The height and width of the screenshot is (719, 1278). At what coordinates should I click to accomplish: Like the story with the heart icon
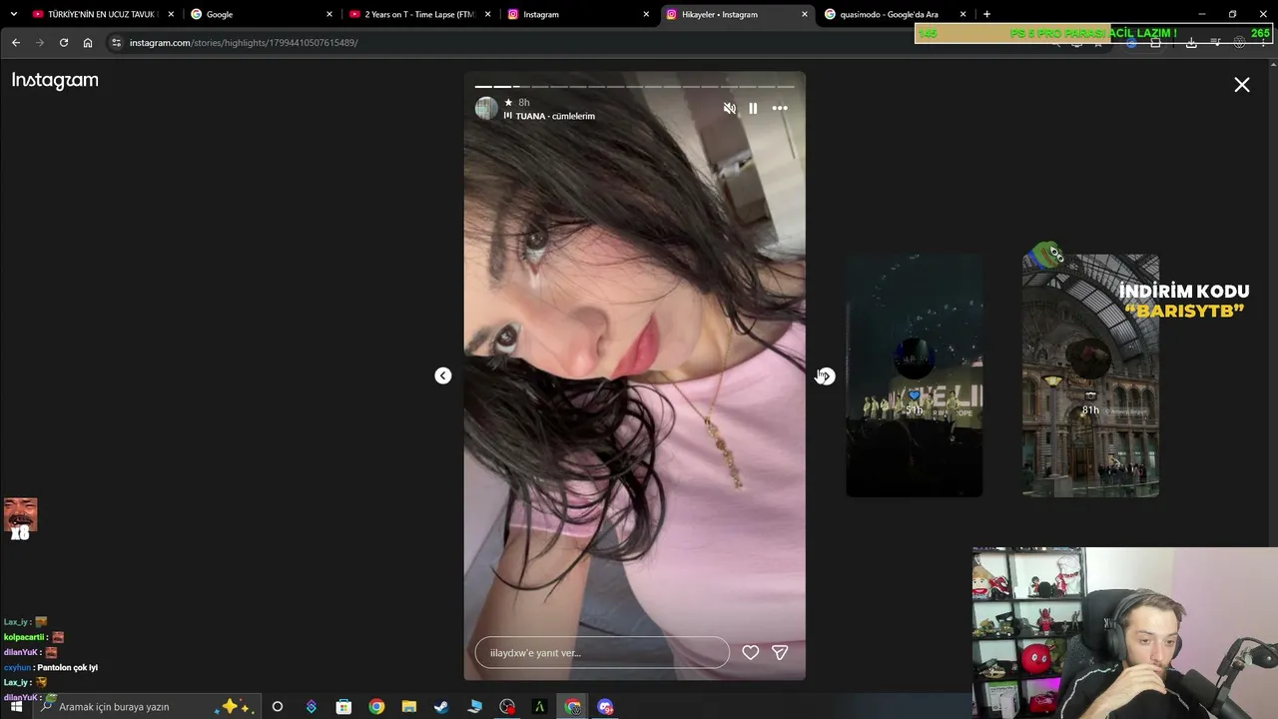coord(751,652)
